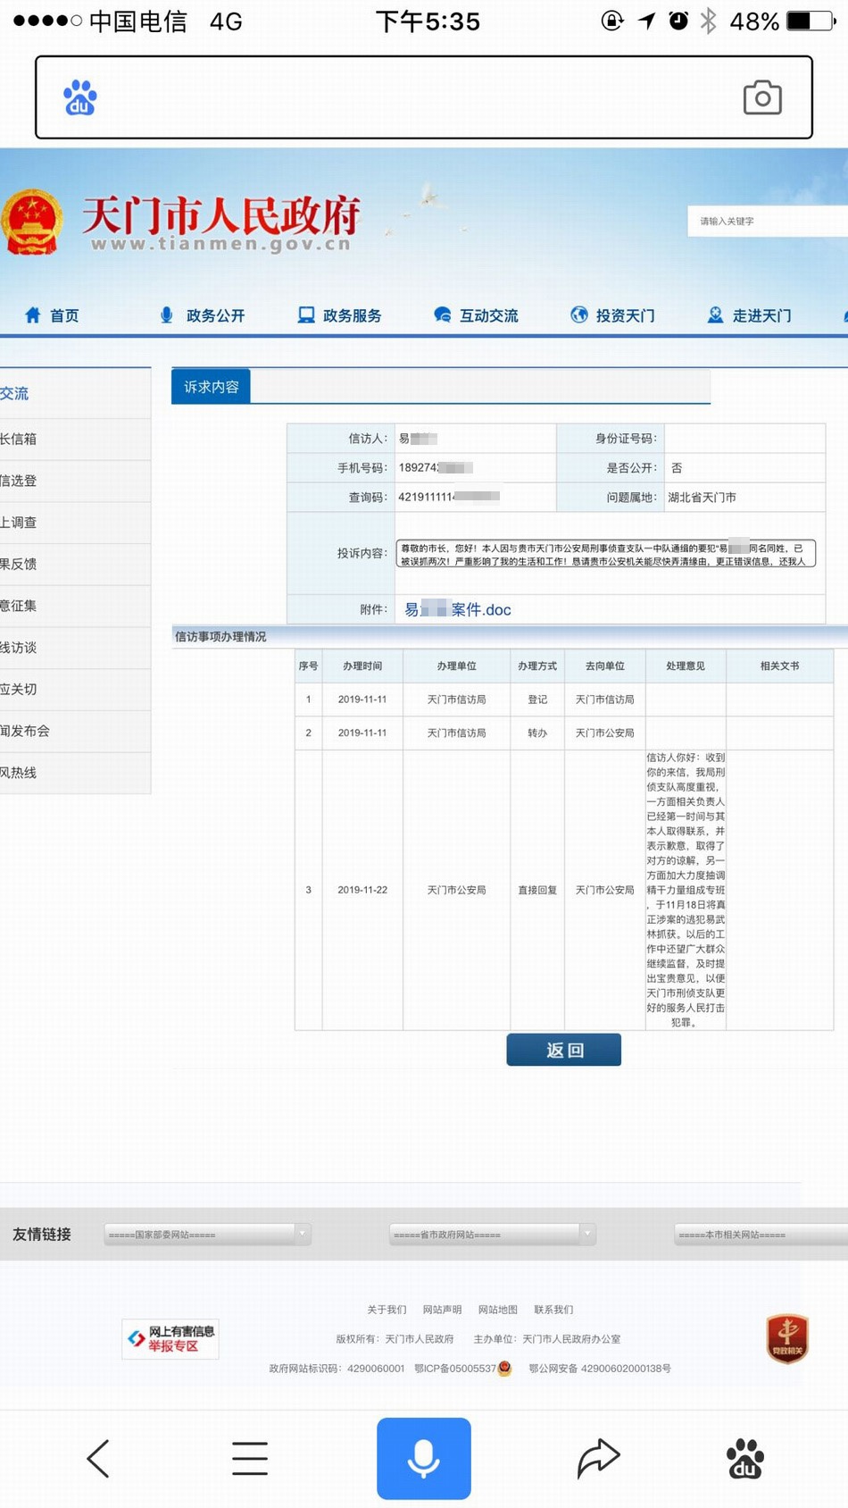Open the 本市相关网站 dropdown
Image resolution: width=848 pixels, height=1508 pixels.
pos(761,1234)
